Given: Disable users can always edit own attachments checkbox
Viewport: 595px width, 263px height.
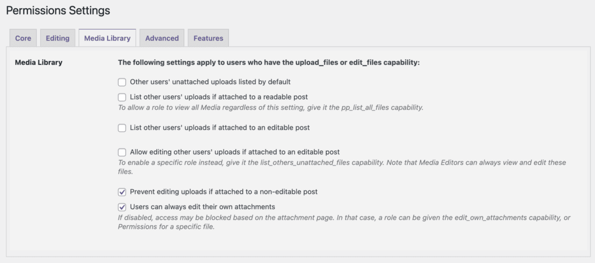Looking at the screenshot, I should [122, 207].
